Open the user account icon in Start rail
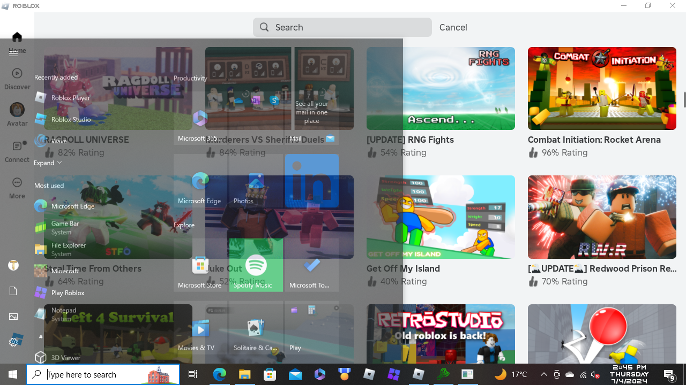686x385 pixels. click(x=13, y=265)
